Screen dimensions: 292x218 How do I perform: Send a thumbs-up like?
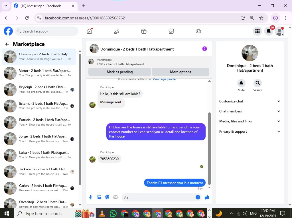[x=207, y=197]
